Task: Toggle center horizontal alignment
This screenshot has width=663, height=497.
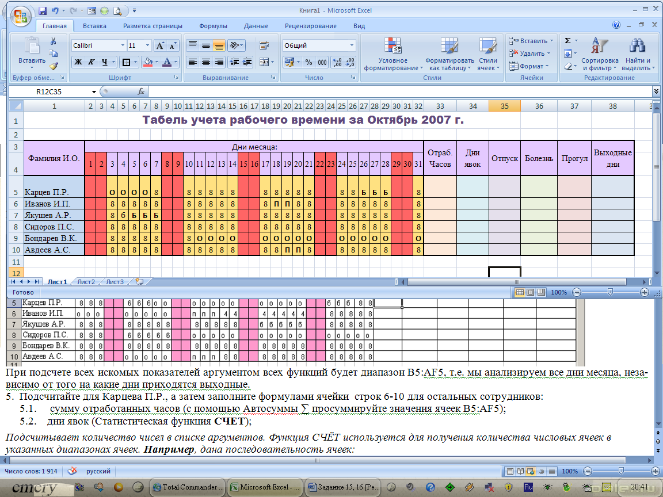Action: pos(206,62)
